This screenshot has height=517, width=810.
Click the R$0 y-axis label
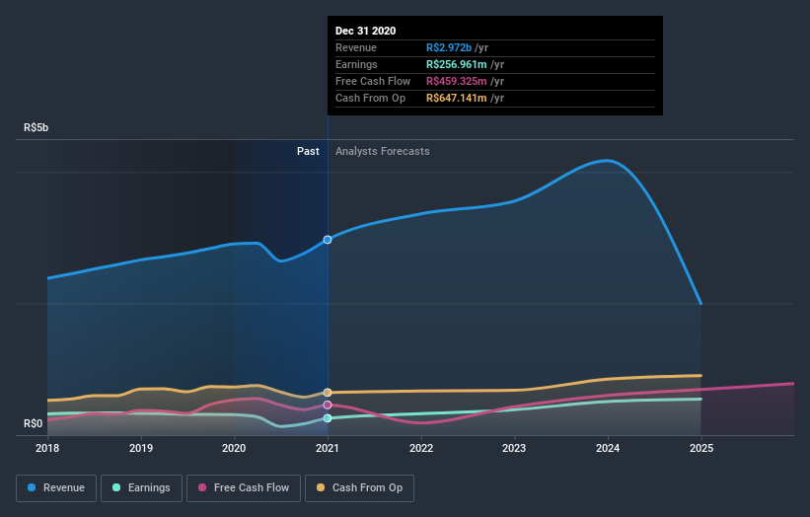pyautogui.click(x=34, y=423)
